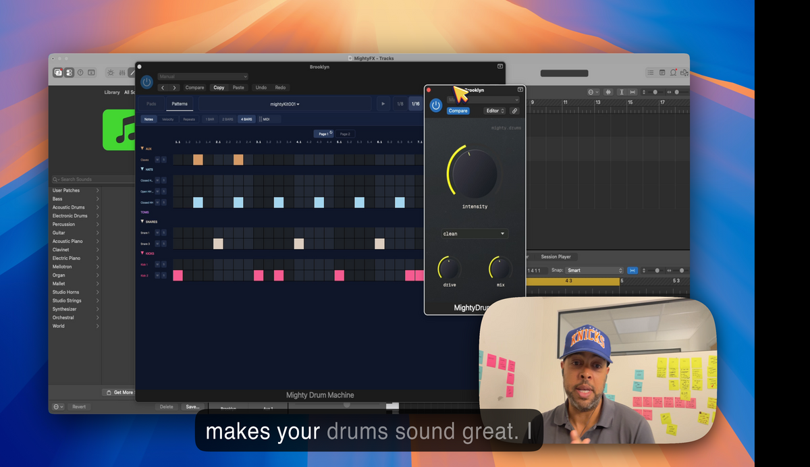Switch to the Pads tab
Image resolution: width=810 pixels, height=467 pixels.
click(151, 104)
